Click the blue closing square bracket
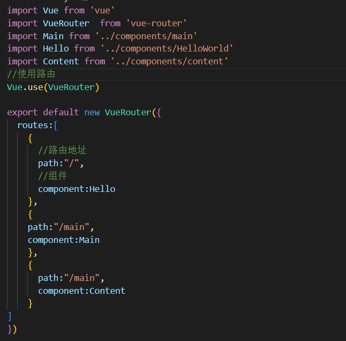Screen dimensions: 346x341 coord(9,316)
